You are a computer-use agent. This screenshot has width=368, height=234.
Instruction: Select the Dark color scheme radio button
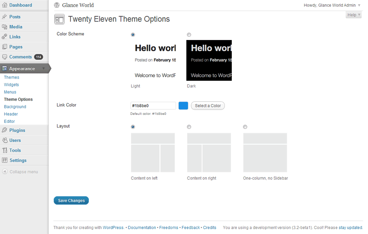point(189,35)
